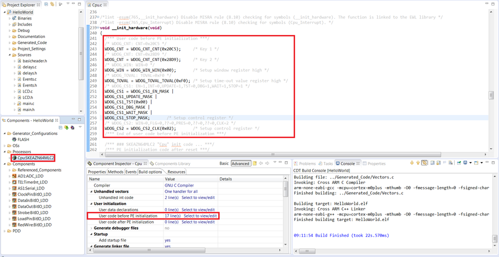Toggle Link with Editor in Project Explorer
This screenshot has height=257, width=499.
pyautogui.click(x=52, y=5)
